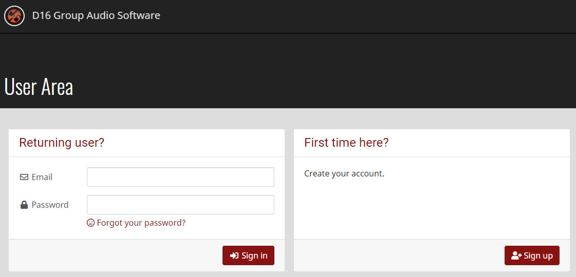Click the Password field label
Viewport: 576px width, 277px height.
coord(50,205)
